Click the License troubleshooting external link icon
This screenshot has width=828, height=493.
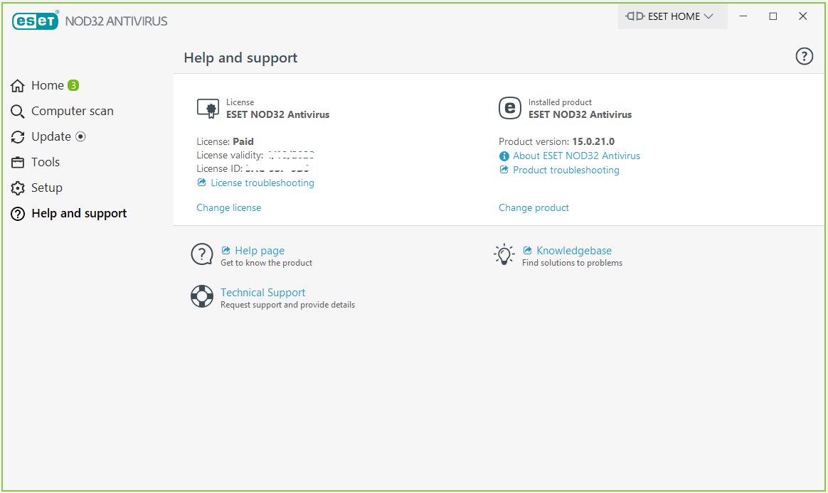[201, 183]
